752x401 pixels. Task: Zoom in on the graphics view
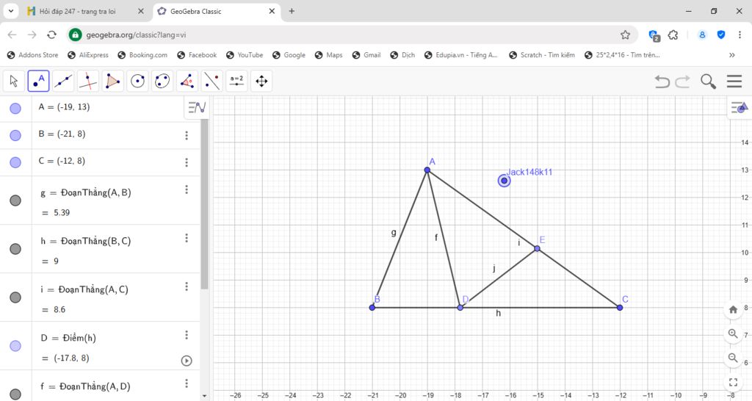coord(733,333)
